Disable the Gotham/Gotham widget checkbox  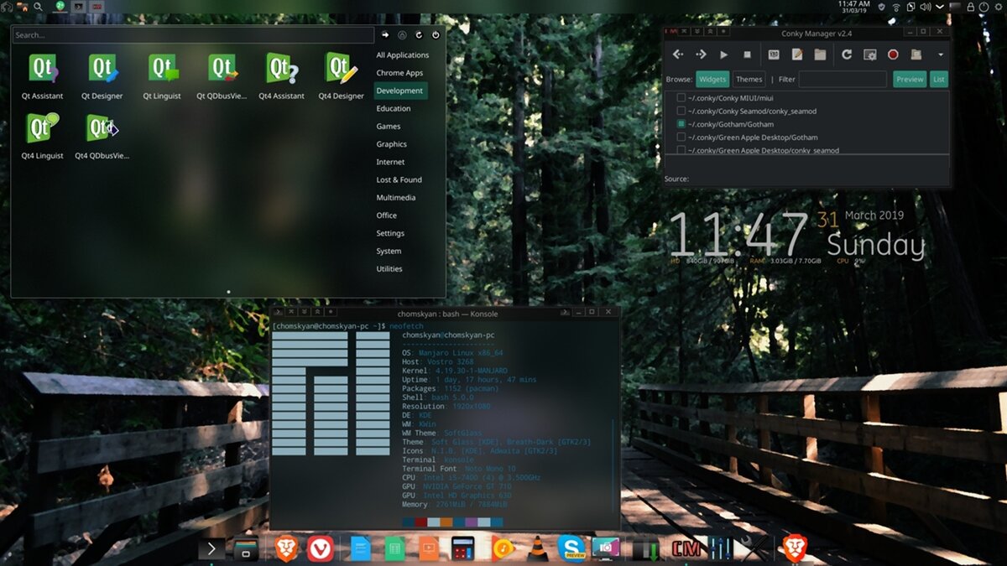(680, 123)
